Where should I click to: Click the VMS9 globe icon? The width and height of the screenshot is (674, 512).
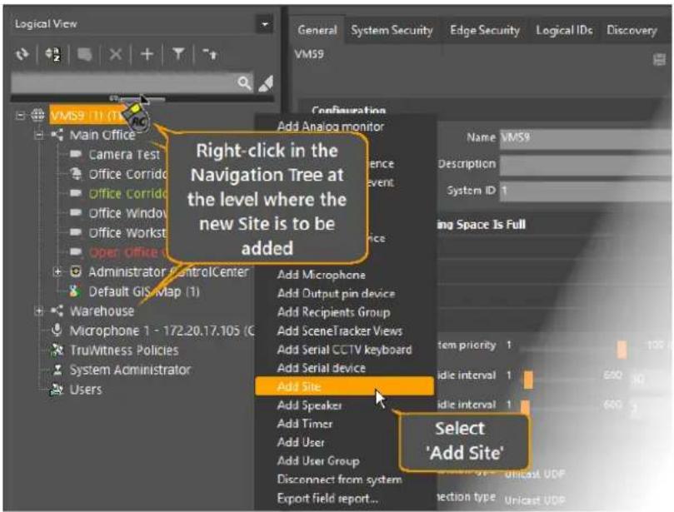(37, 115)
